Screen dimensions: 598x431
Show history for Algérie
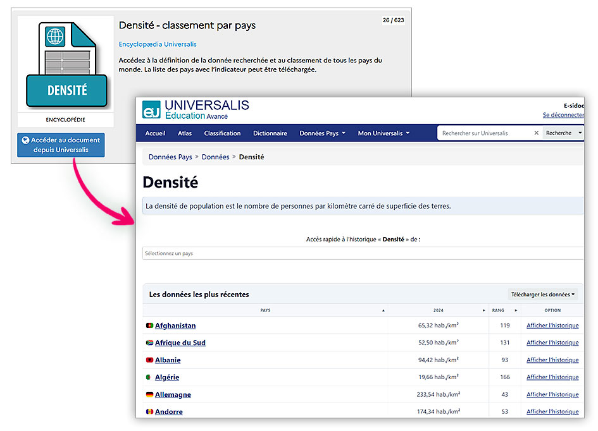[x=552, y=377]
